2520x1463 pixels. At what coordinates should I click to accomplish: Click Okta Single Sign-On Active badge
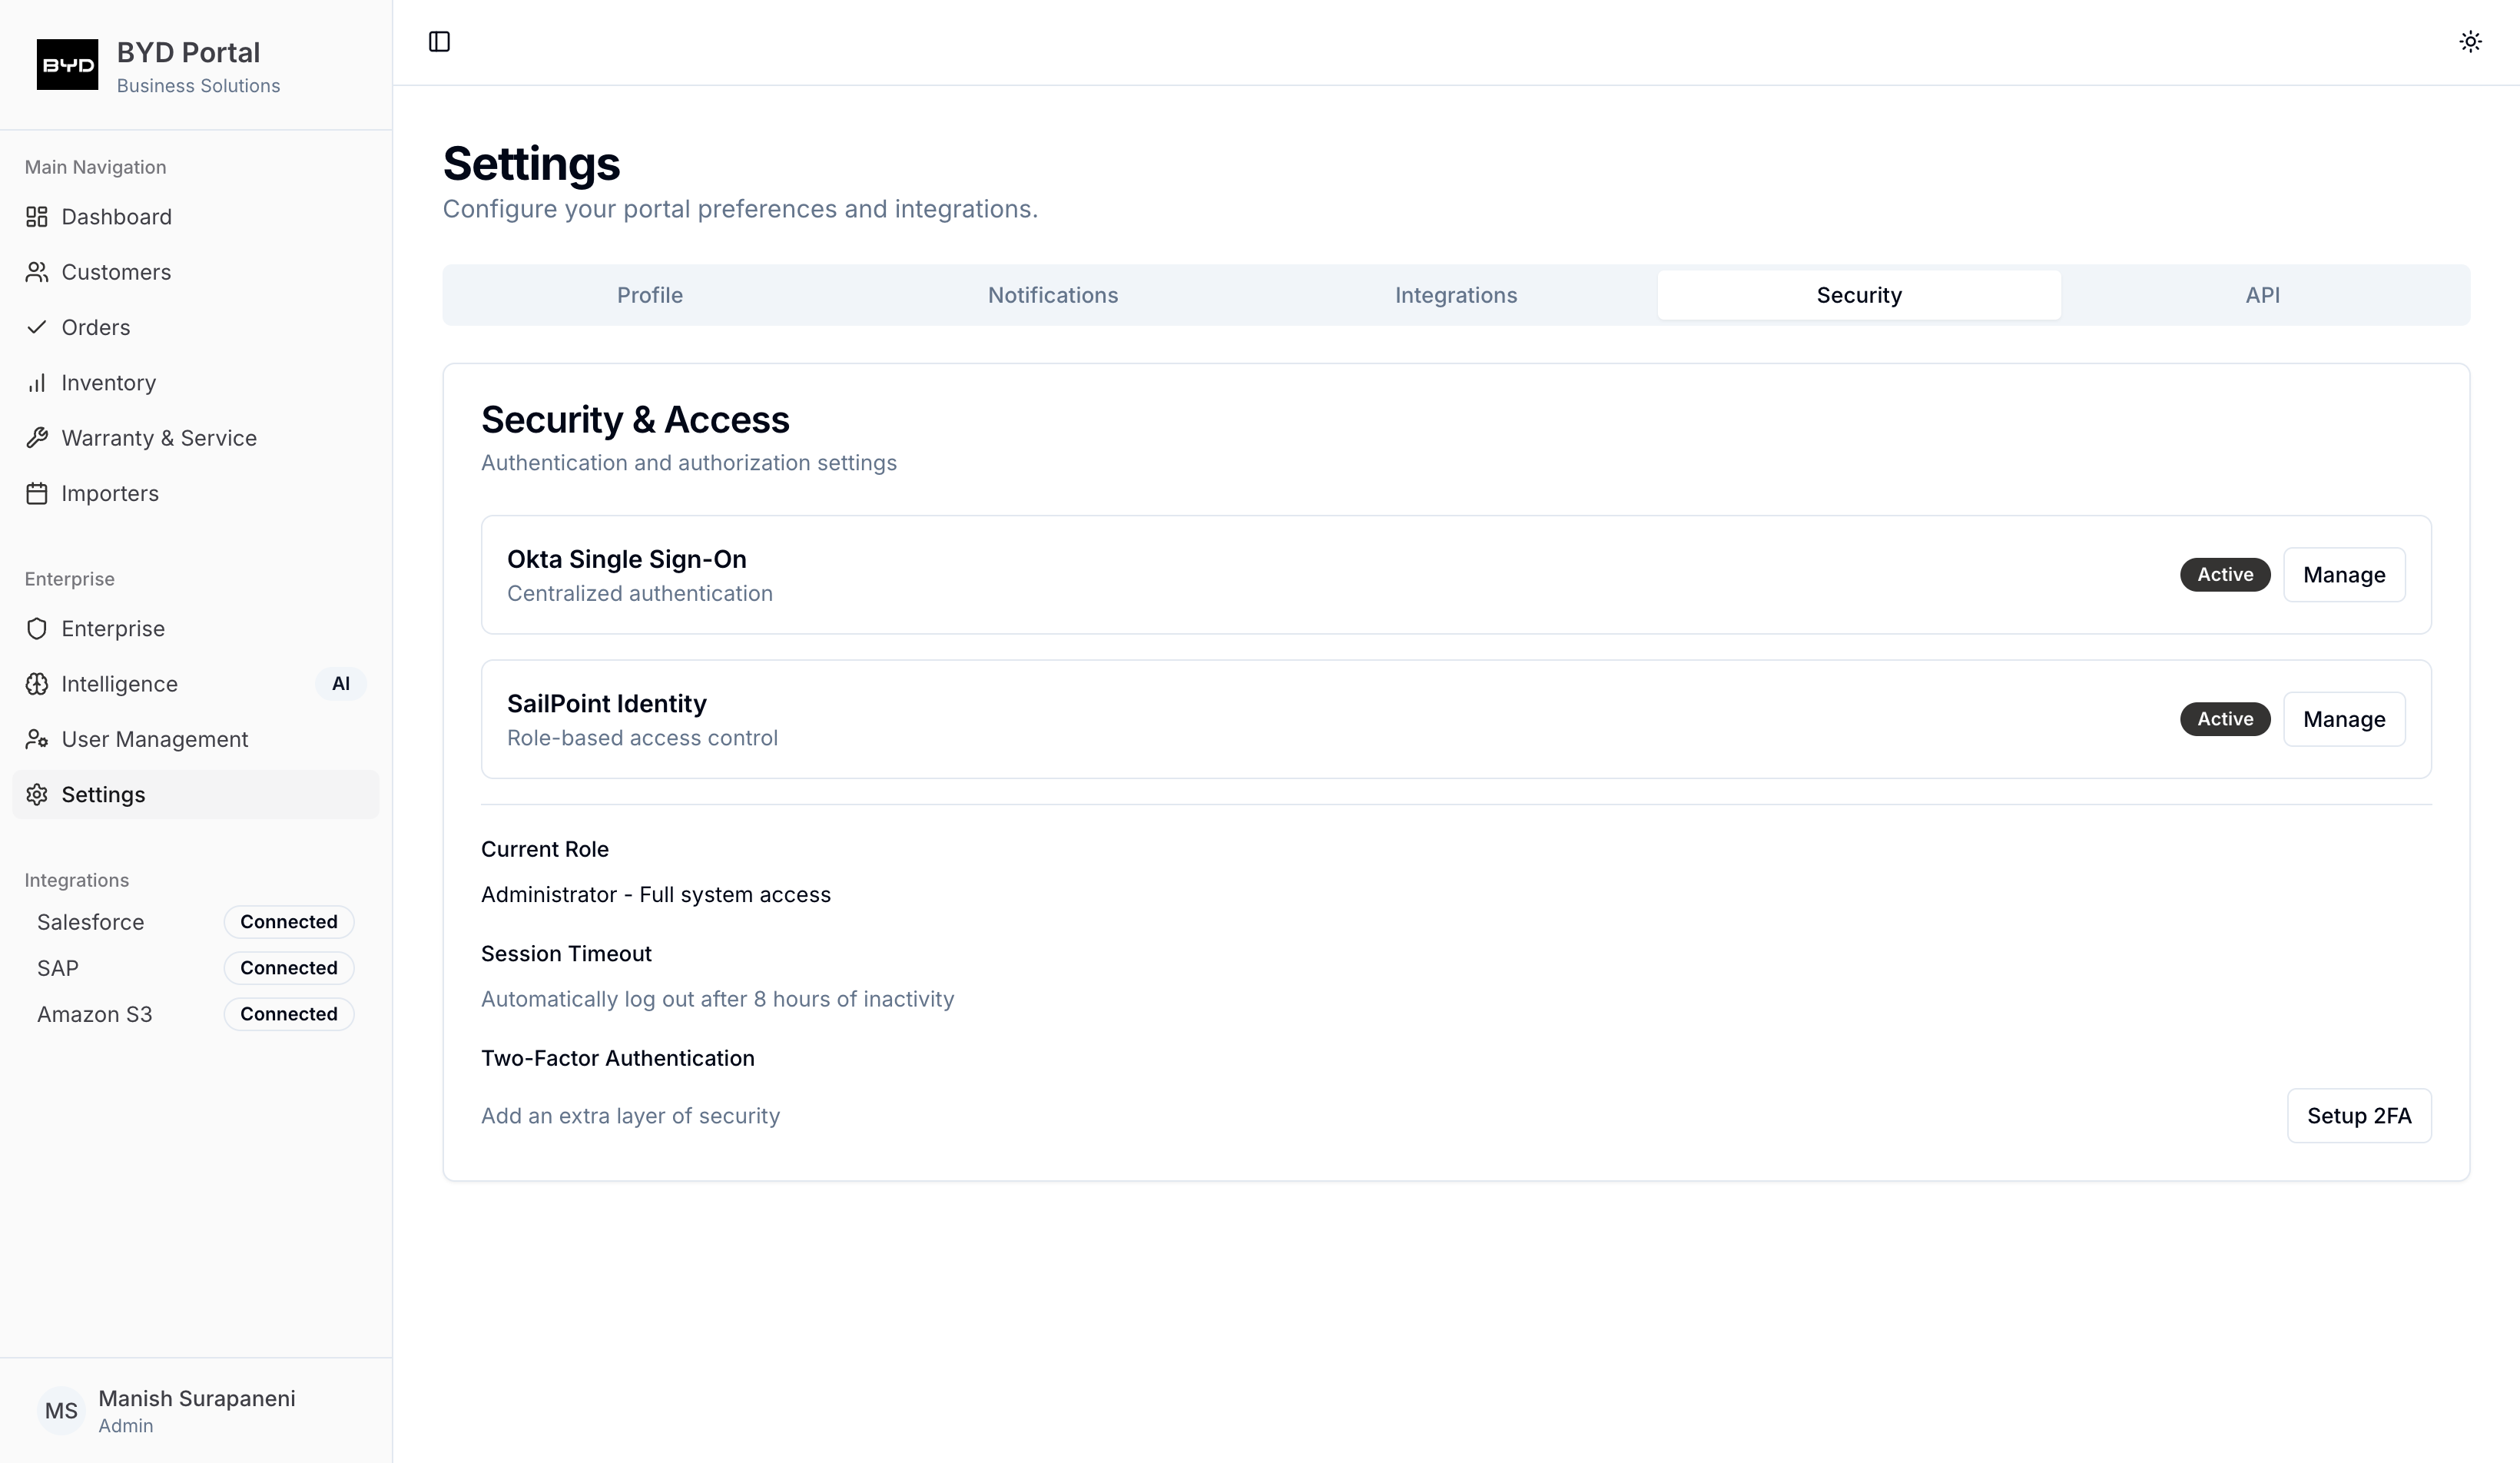tap(2225, 575)
